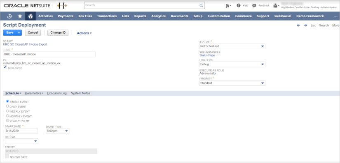Viewport: 340px width, 163px height.
Task: Open the Activities menu
Action: tap(45, 16)
